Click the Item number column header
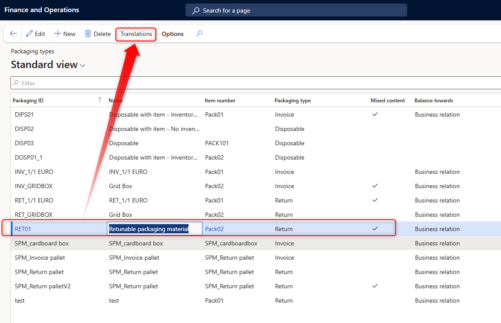Viewport: 501px width, 323px height. 220,101
